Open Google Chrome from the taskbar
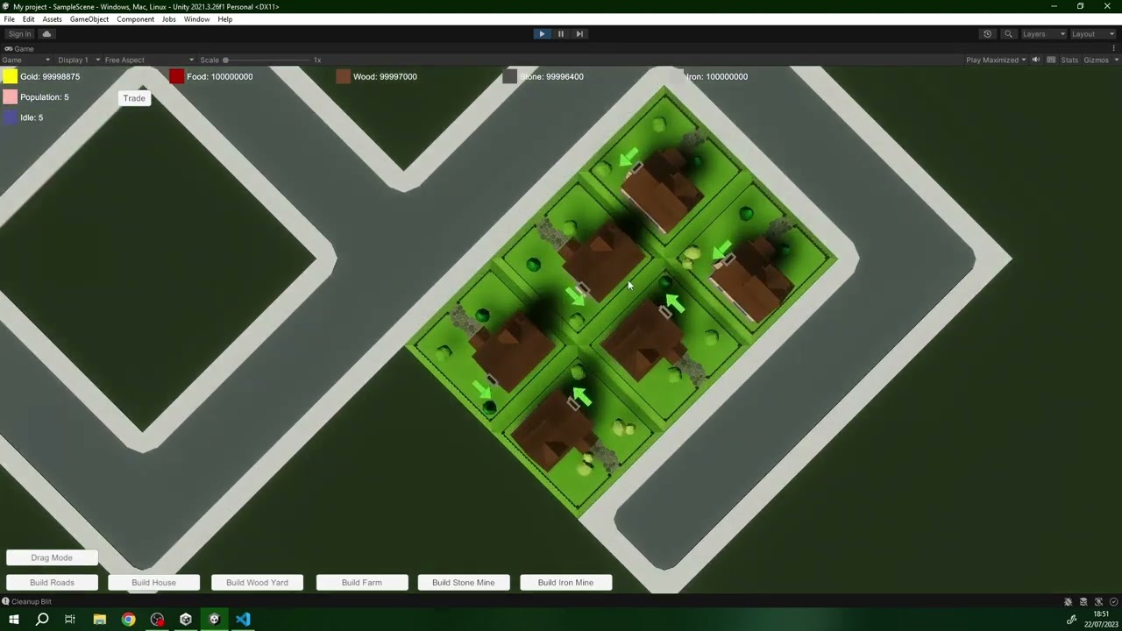The height and width of the screenshot is (631, 1122). (x=128, y=620)
